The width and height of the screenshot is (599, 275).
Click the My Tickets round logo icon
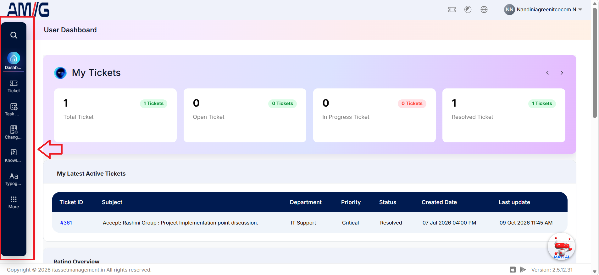click(60, 73)
